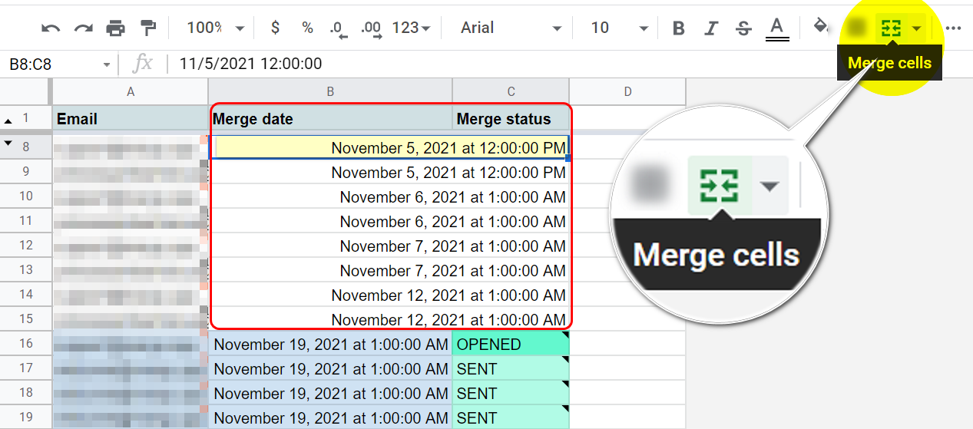Click merged date cell in row 9
Image resolution: width=973 pixels, height=429 pixels.
[389, 172]
